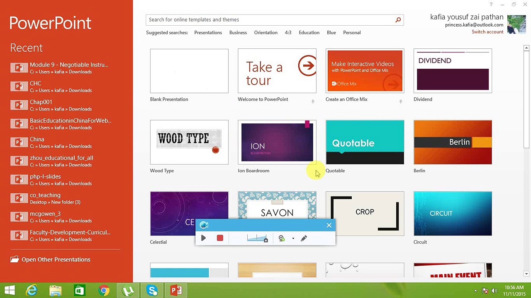Select the Berlin template thumbnail

(453, 142)
